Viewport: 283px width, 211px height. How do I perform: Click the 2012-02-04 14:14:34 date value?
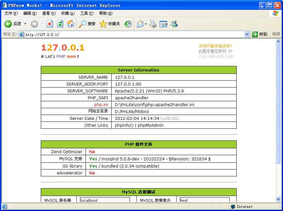137,118
